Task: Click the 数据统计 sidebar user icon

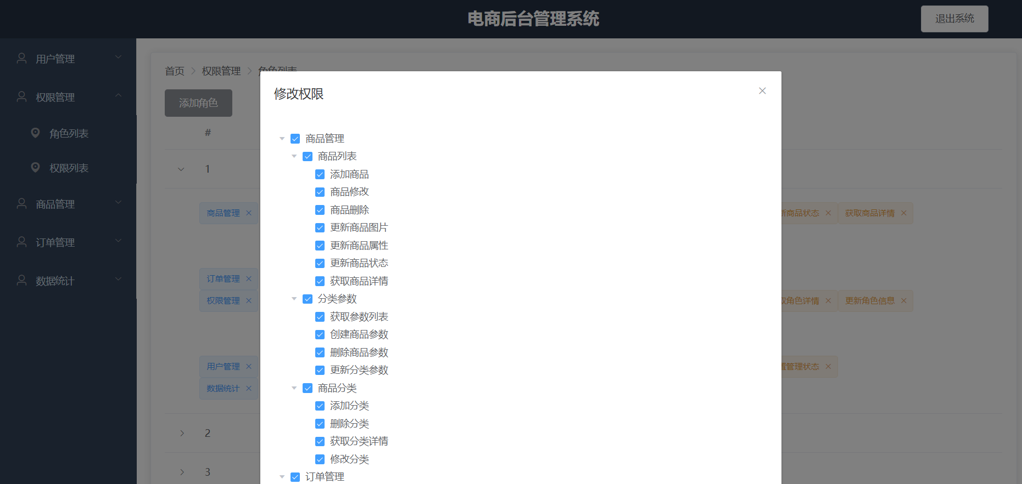Action: [22, 280]
